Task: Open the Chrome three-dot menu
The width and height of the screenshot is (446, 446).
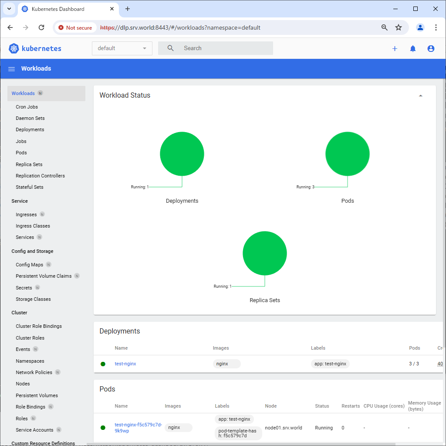Action: pyautogui.click(x=436, y=27)
